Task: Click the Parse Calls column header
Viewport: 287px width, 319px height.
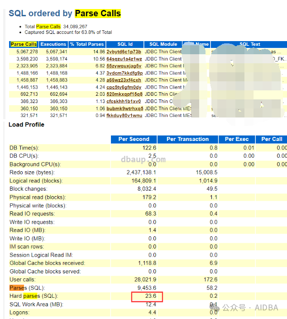Action: (x=24, y=44)
